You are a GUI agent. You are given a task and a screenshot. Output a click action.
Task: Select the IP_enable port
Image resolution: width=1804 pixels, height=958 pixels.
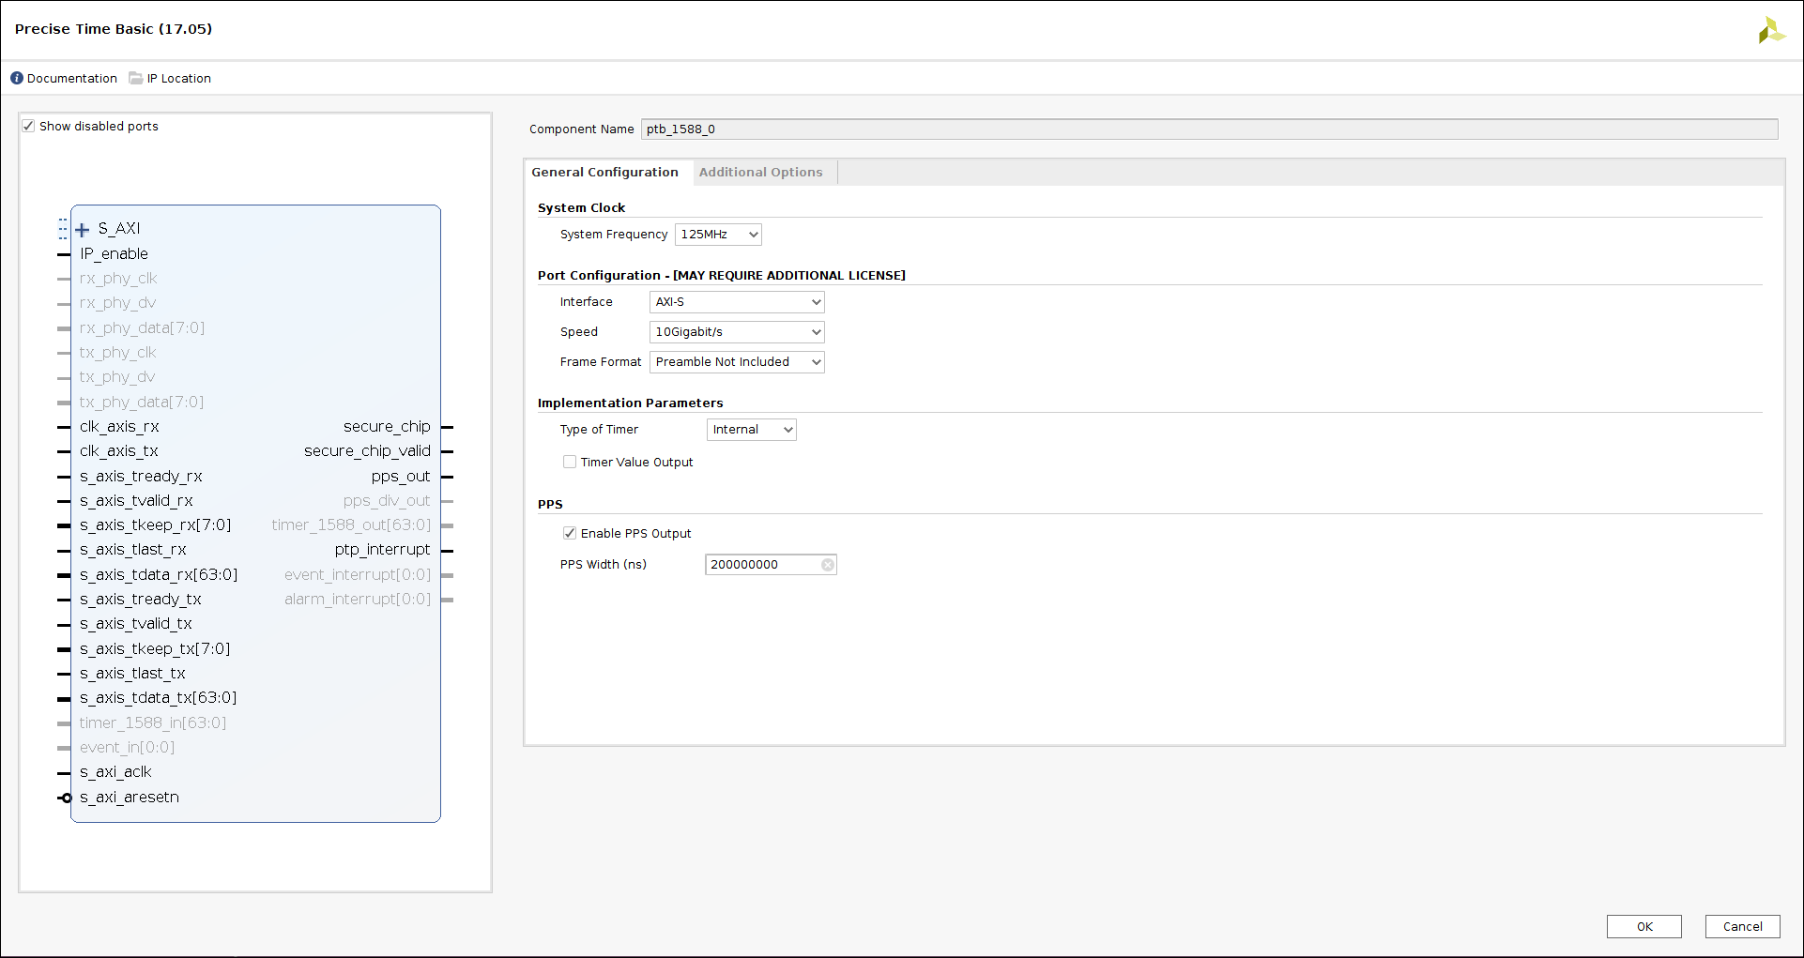(x=114, y=254)
